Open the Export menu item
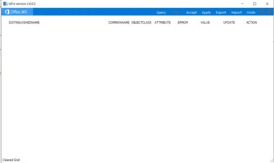274x163 pixels. point(221,13)
